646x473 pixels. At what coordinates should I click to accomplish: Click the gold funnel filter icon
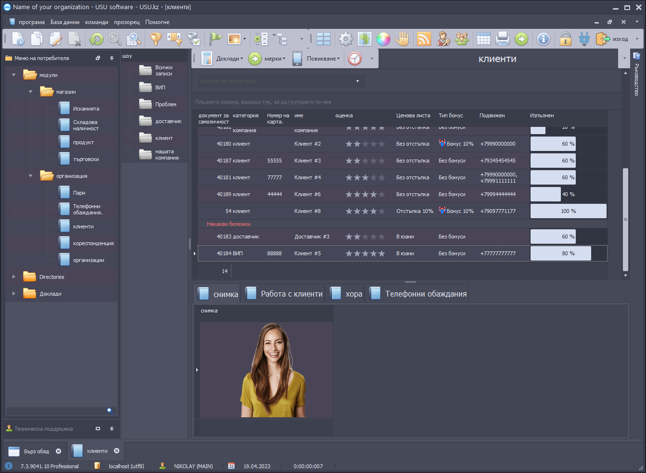pos(155,39)
